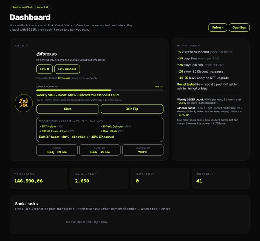Viewport: 260px width, 241px height.
Task: Click the 598 XP value
Action: point(159,87)
